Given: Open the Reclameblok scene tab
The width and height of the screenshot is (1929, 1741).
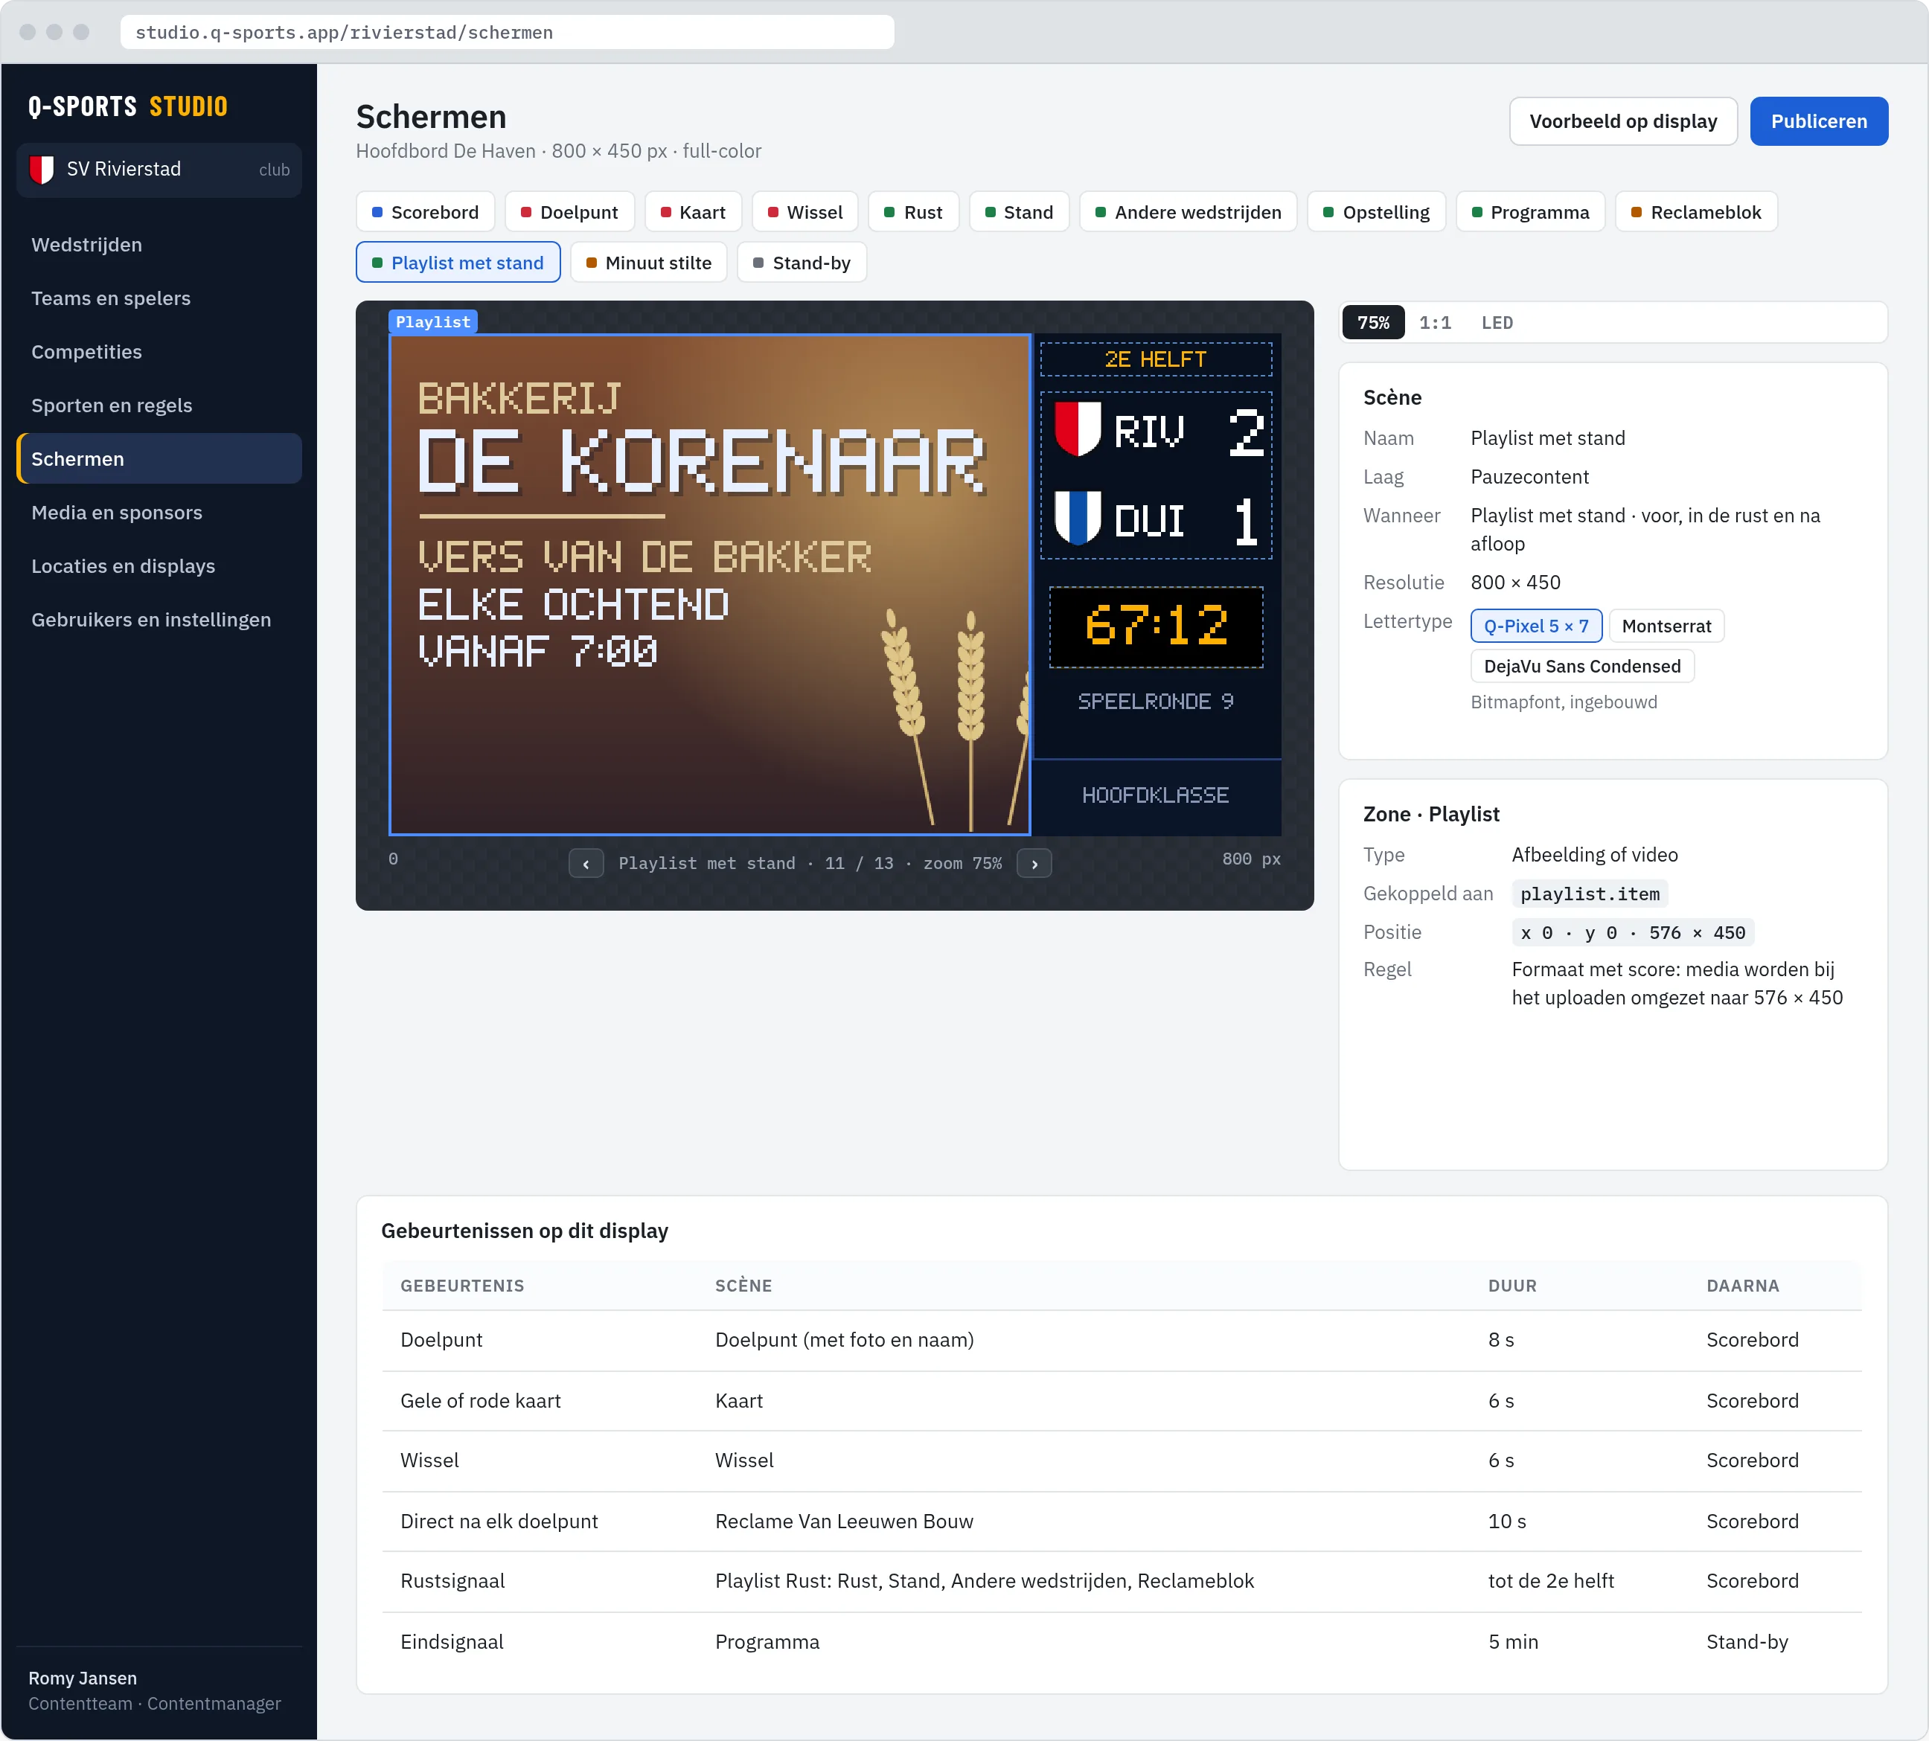Looking at the screenshot, I should [x=1695, y=212].
